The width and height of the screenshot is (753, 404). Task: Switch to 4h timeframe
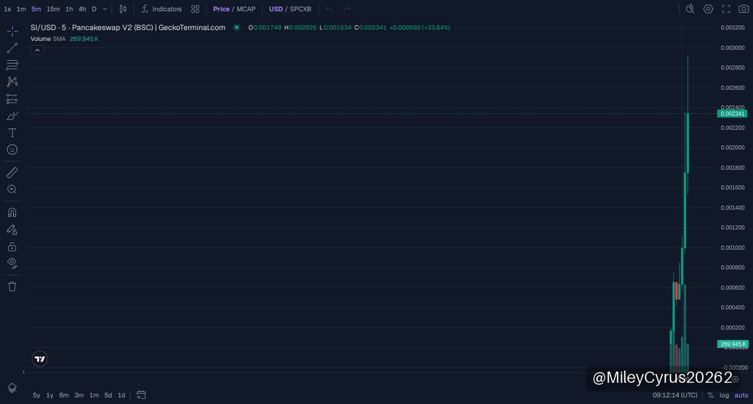[x=82, y=9]
